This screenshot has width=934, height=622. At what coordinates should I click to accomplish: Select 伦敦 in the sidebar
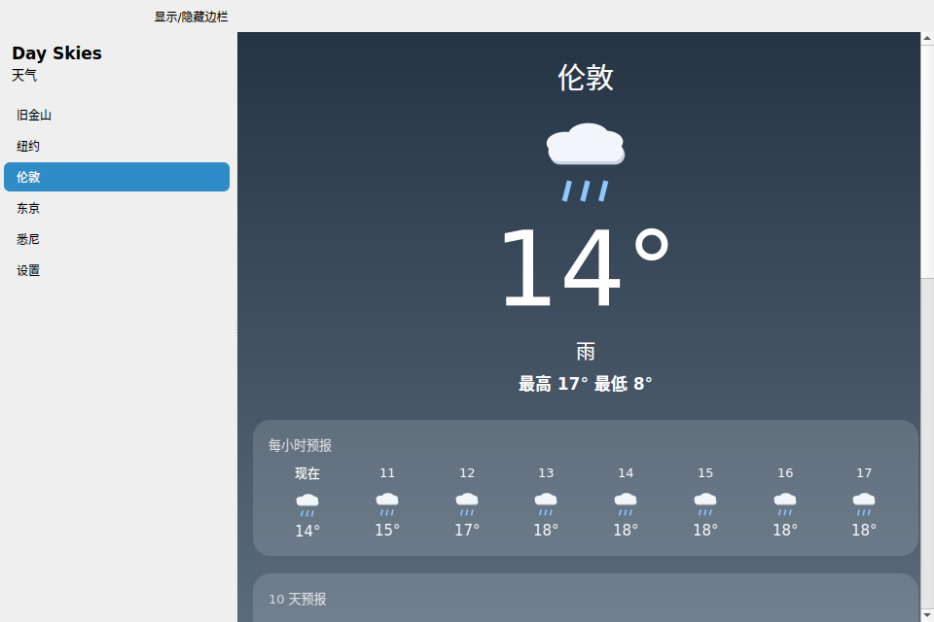[x=117, y=177]
